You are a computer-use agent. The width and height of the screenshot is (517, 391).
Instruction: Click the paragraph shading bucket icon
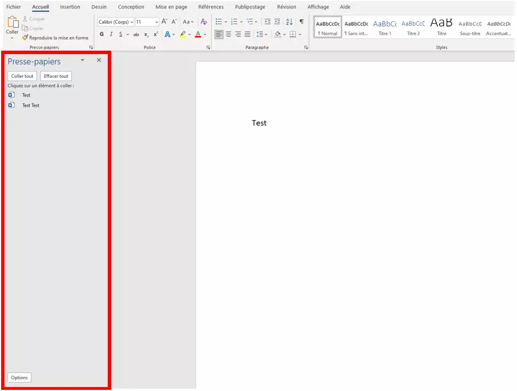pyautogui.click(x=278, y=34)
